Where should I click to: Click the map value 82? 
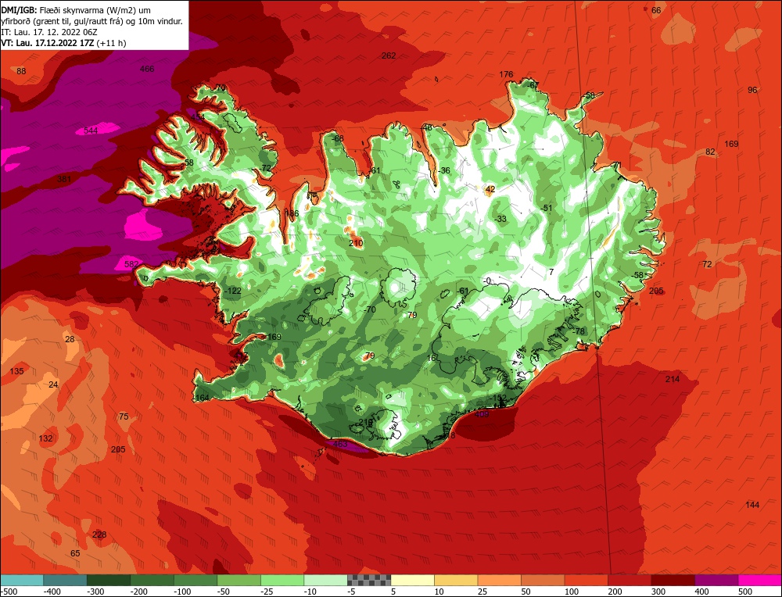coord(710,152)
